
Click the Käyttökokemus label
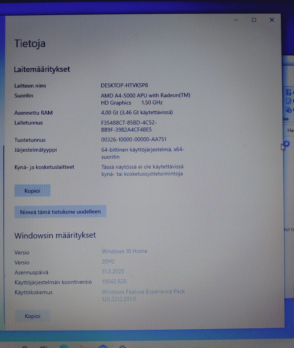tap(33, 292)
